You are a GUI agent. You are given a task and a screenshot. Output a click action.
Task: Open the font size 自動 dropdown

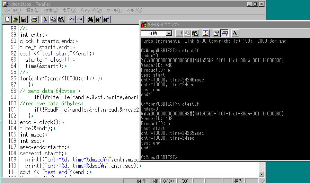169,33
